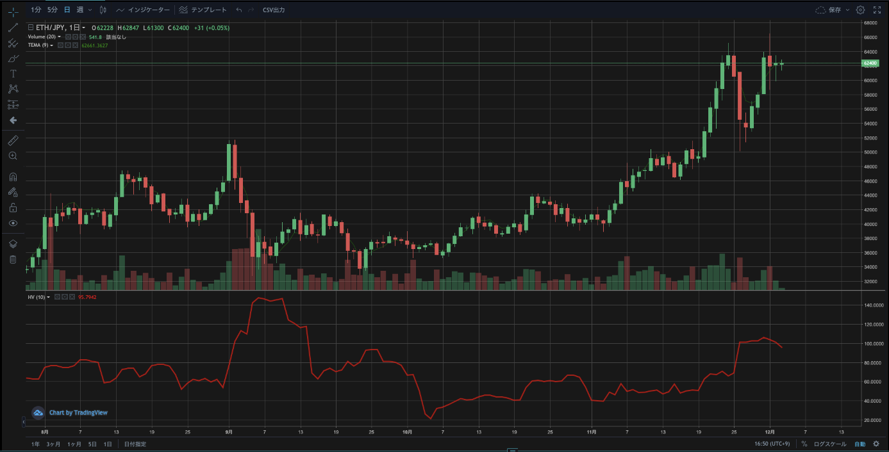Select the trend line drawing tool

point(13,28)
